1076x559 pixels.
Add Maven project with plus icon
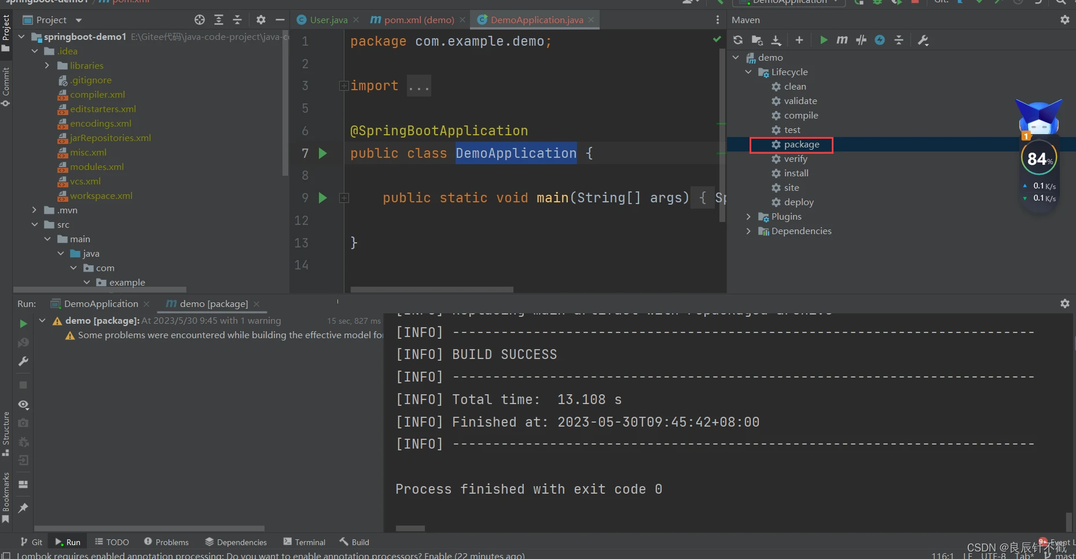(799, 40)
